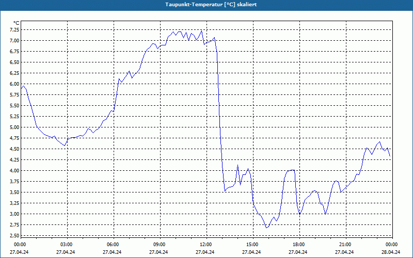Pick the 6,00 y-axis label
413x258 pixels.
14,84
